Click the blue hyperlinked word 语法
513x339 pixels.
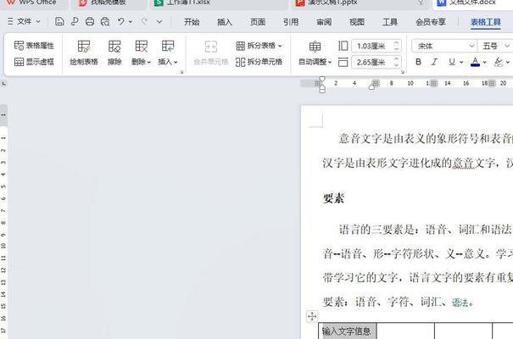point(460,303)
